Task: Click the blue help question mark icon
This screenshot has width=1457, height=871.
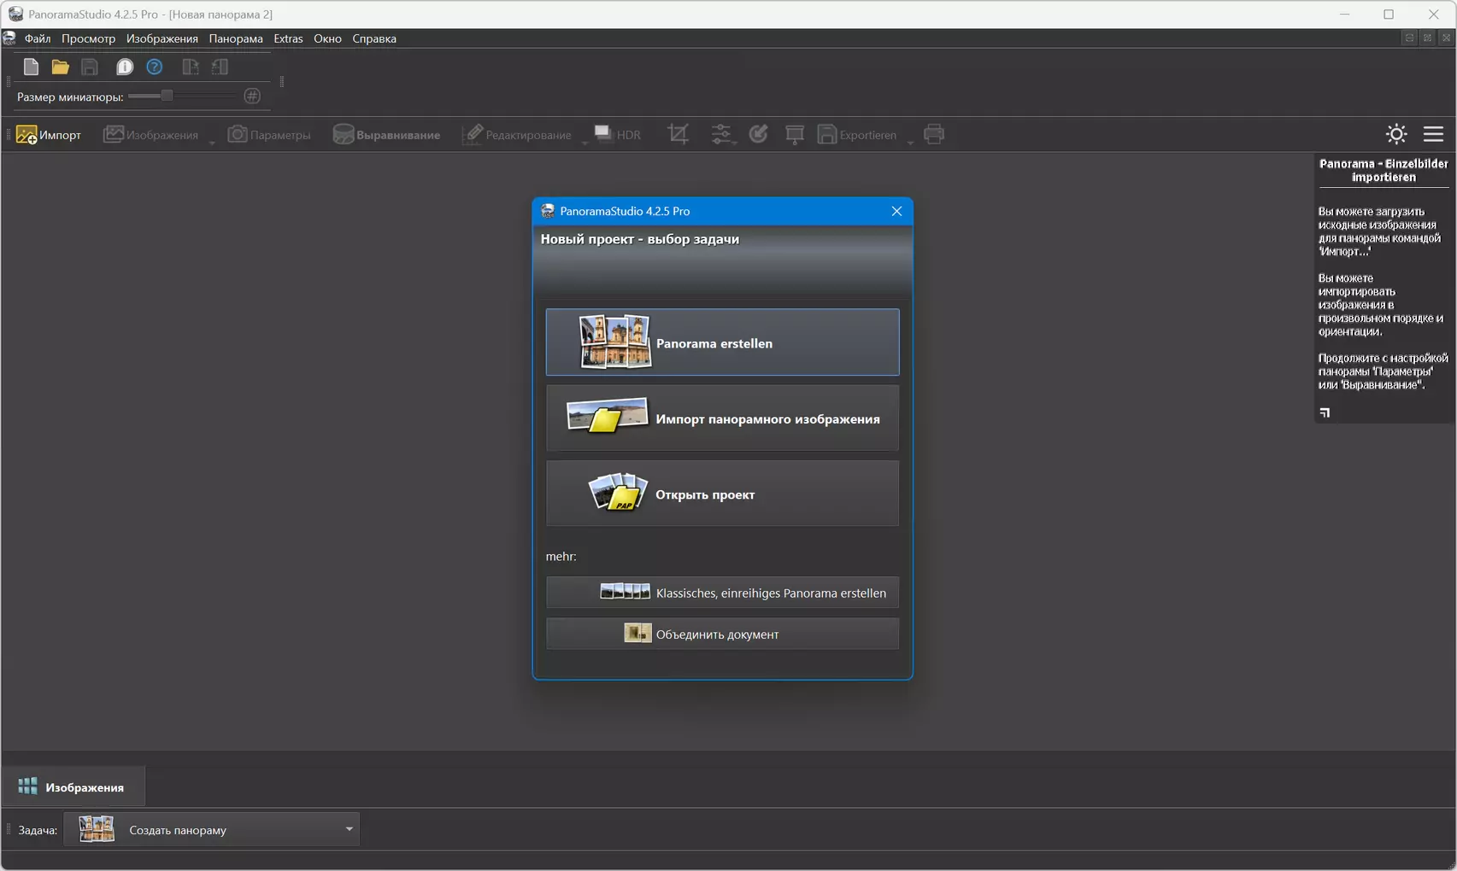Action: click(155, 67)
